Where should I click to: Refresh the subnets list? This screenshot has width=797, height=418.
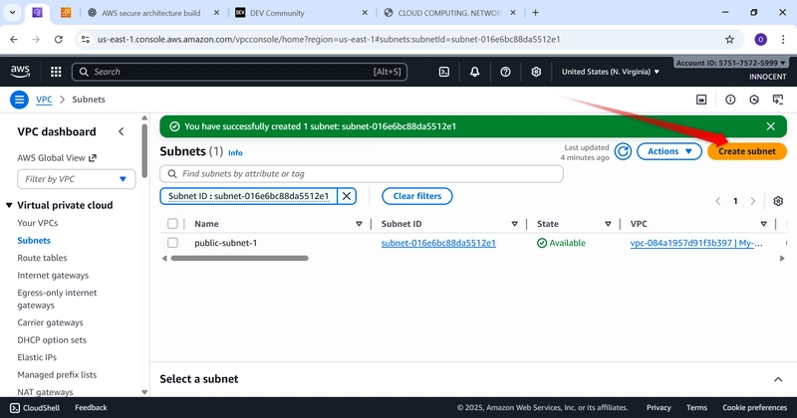(623, 151)
